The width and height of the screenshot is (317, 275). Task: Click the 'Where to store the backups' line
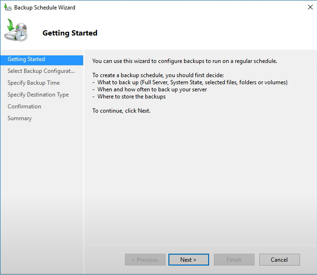pyautogui.click(x=131, y=97)
